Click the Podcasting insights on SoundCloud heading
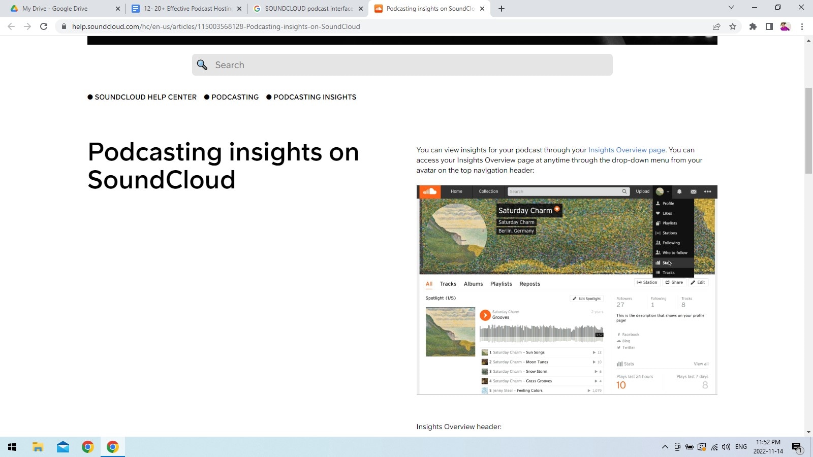This screenshot has width=813, height=457. pos(224,166)
